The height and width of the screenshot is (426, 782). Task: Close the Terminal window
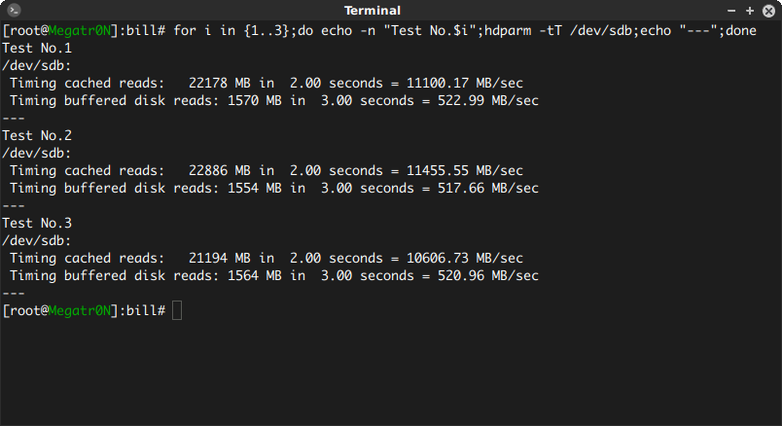coord(766,10)
